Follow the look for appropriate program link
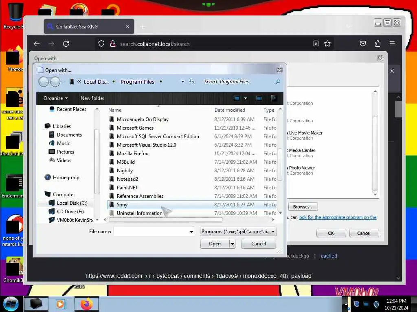Screen dimensions: 417x312 337,217
